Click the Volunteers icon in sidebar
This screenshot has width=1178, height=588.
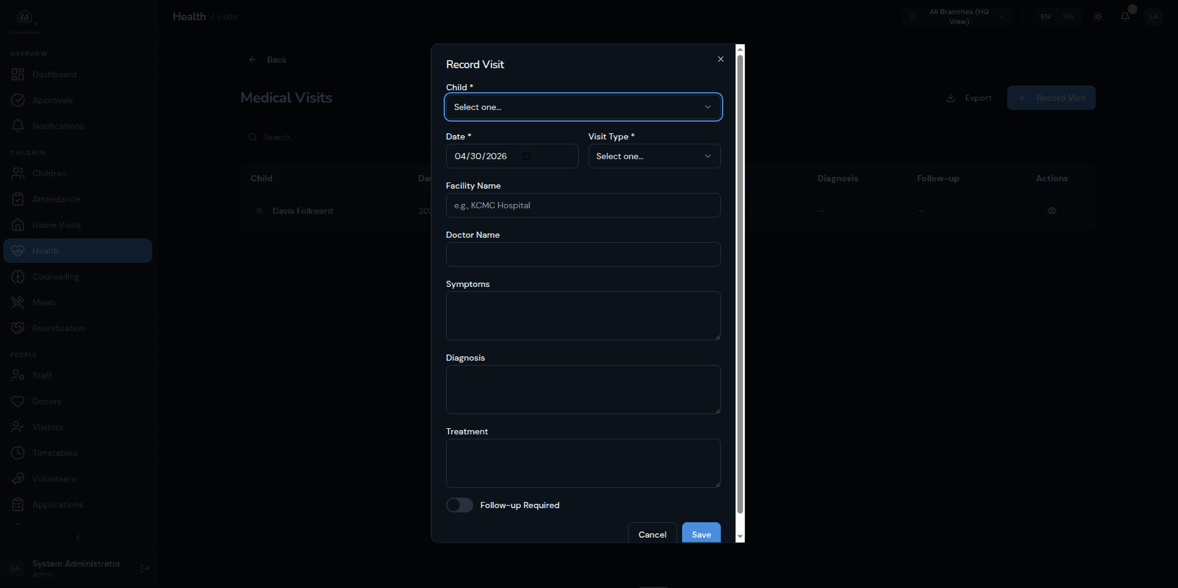point(18,479)
